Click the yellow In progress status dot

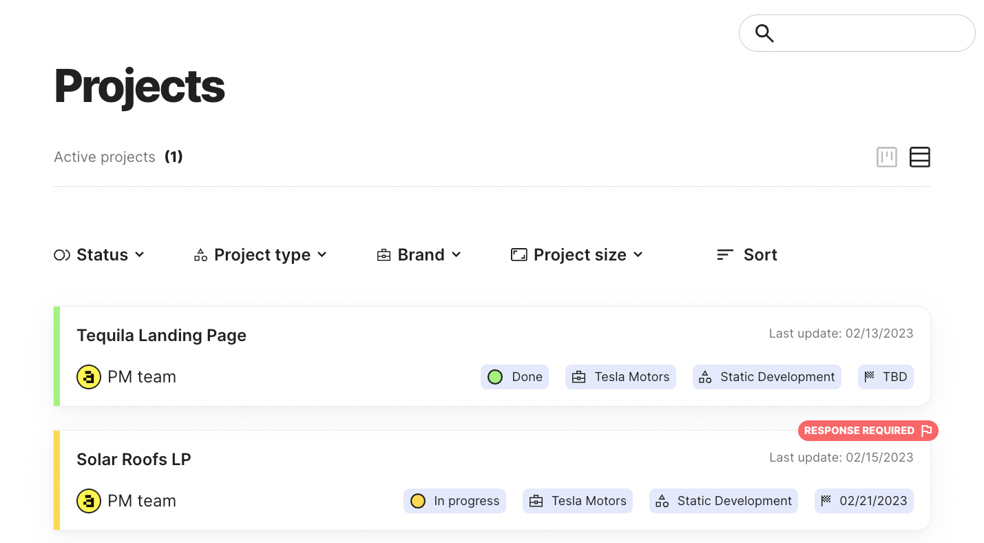coord(418,501)
